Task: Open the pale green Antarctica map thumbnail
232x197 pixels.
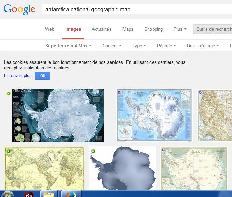Action: click(194, 168)
